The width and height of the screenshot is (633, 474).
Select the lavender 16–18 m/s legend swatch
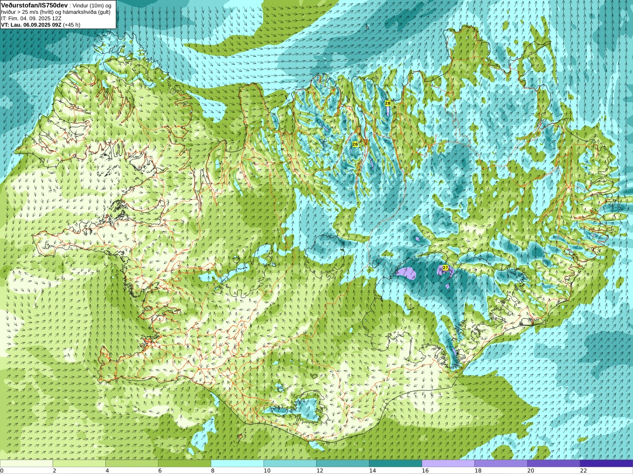[448, 464]
